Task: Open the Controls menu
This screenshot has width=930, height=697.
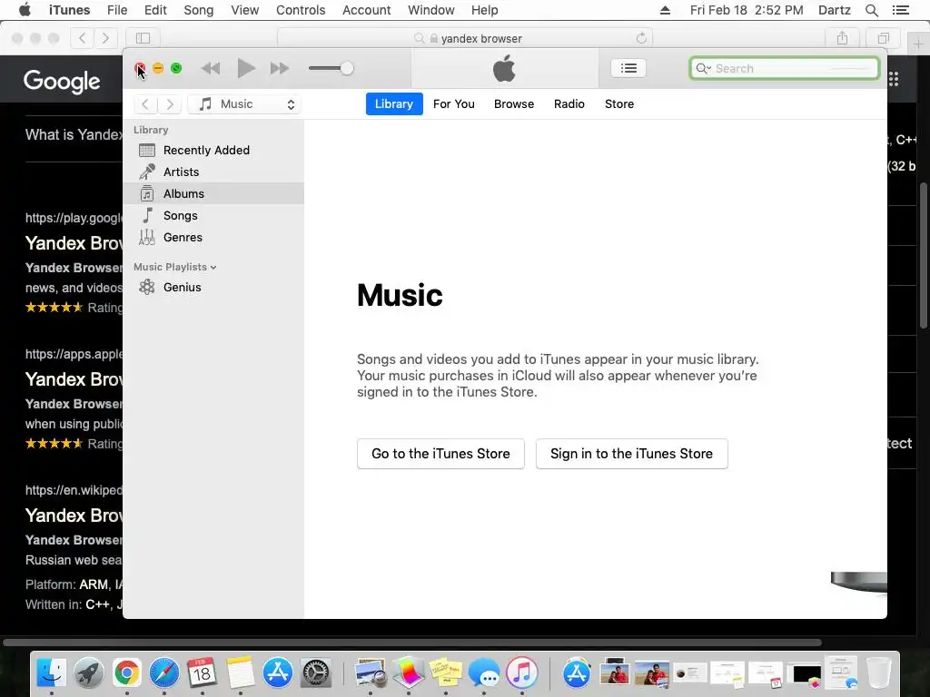Action: click(301, 10)
